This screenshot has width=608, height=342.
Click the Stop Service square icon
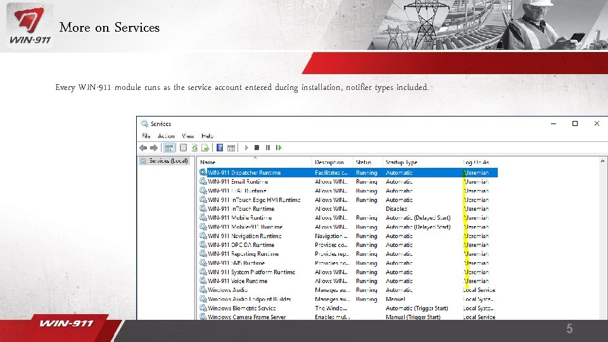[x=256, y=148]
